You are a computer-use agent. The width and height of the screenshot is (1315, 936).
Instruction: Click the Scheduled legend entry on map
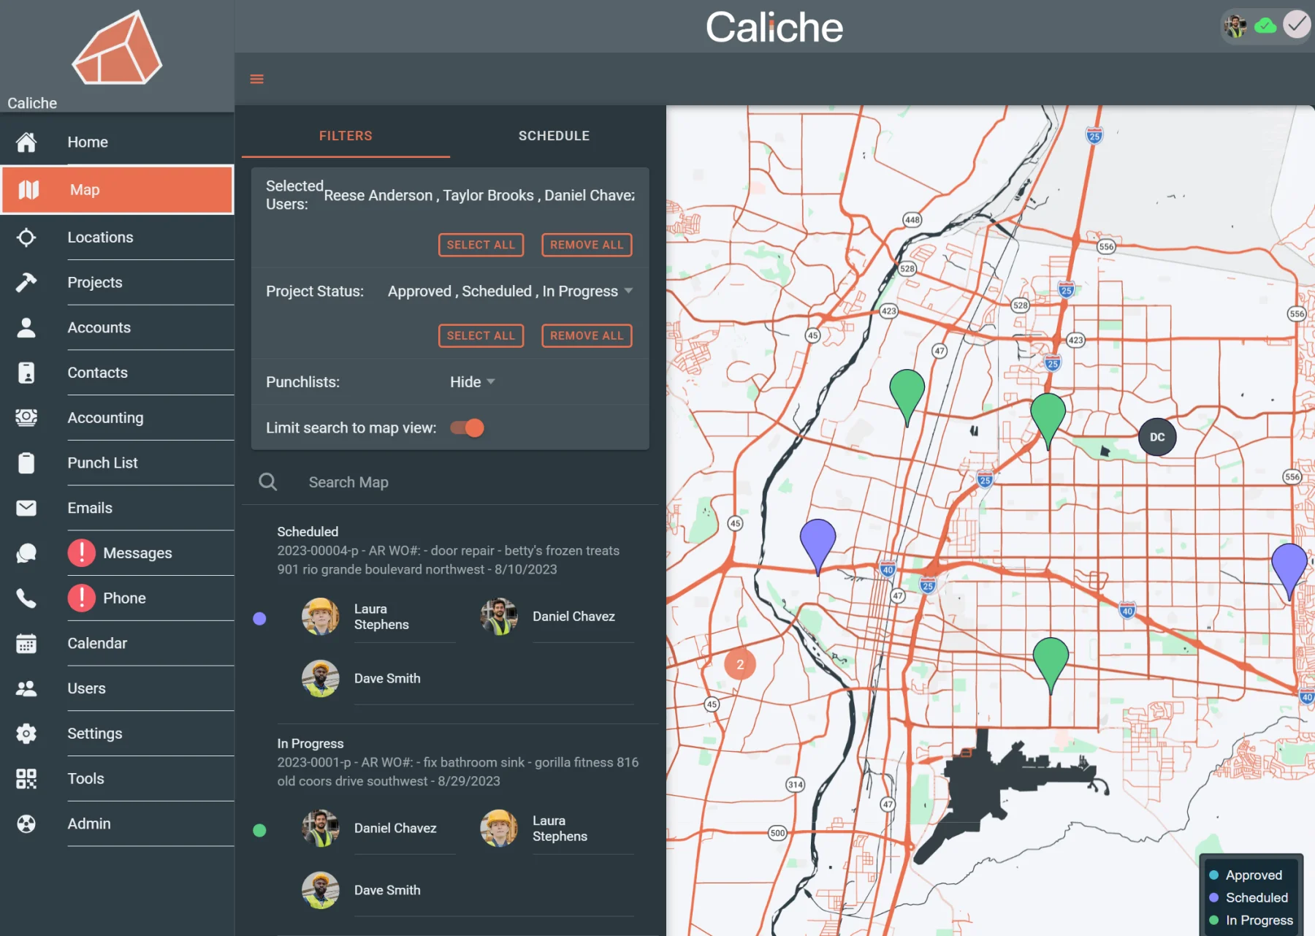pos(1249,897)
